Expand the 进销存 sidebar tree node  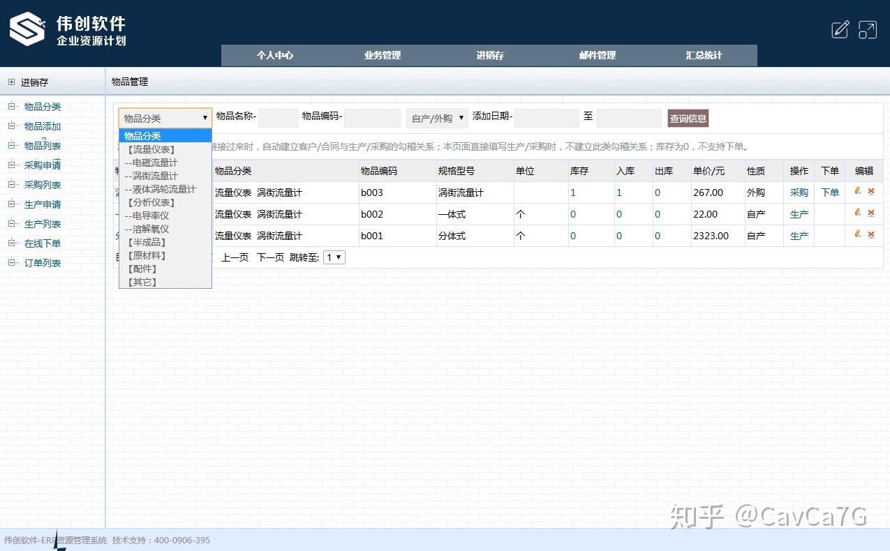[x=12, y=82]
